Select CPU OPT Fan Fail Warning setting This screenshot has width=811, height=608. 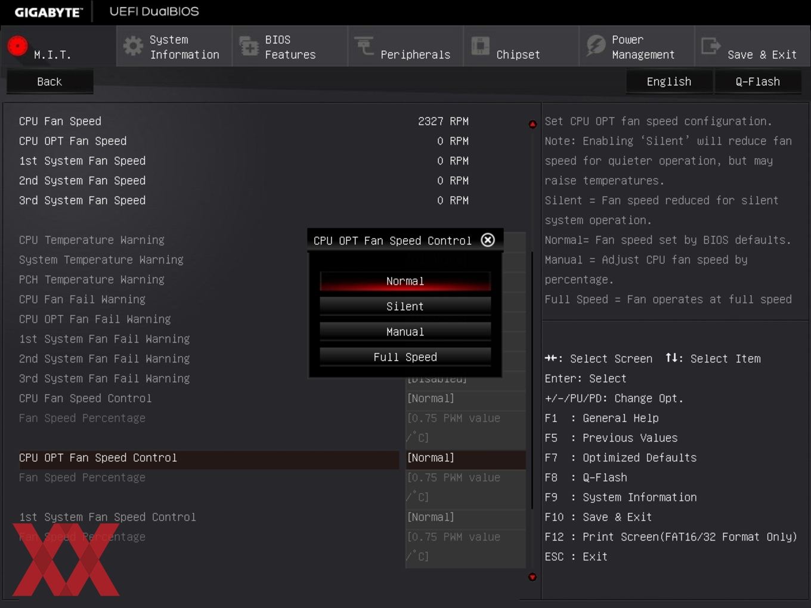[x=95, y=319]
